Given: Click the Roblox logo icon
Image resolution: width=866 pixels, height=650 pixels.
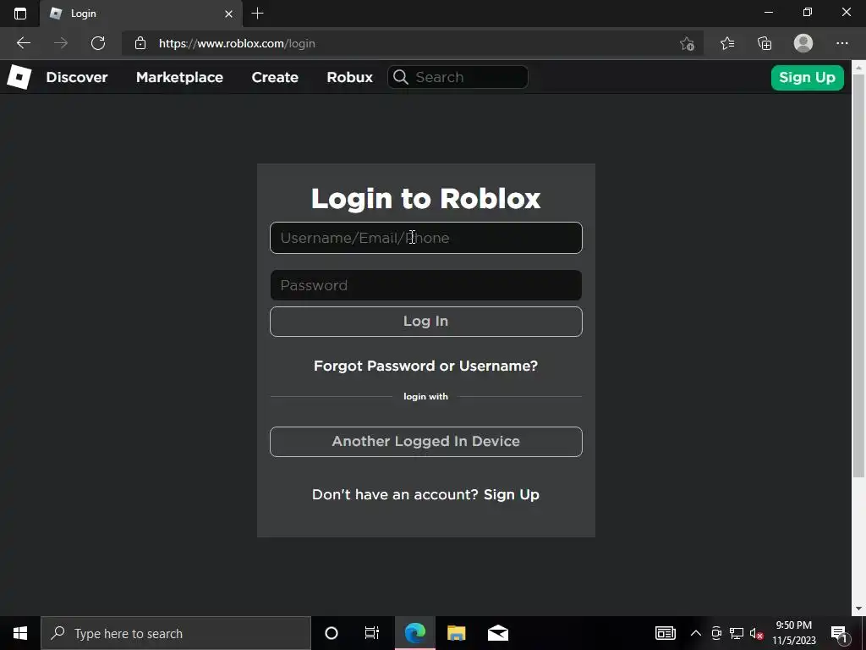Looking at the screenshot, I should (19, 77).
